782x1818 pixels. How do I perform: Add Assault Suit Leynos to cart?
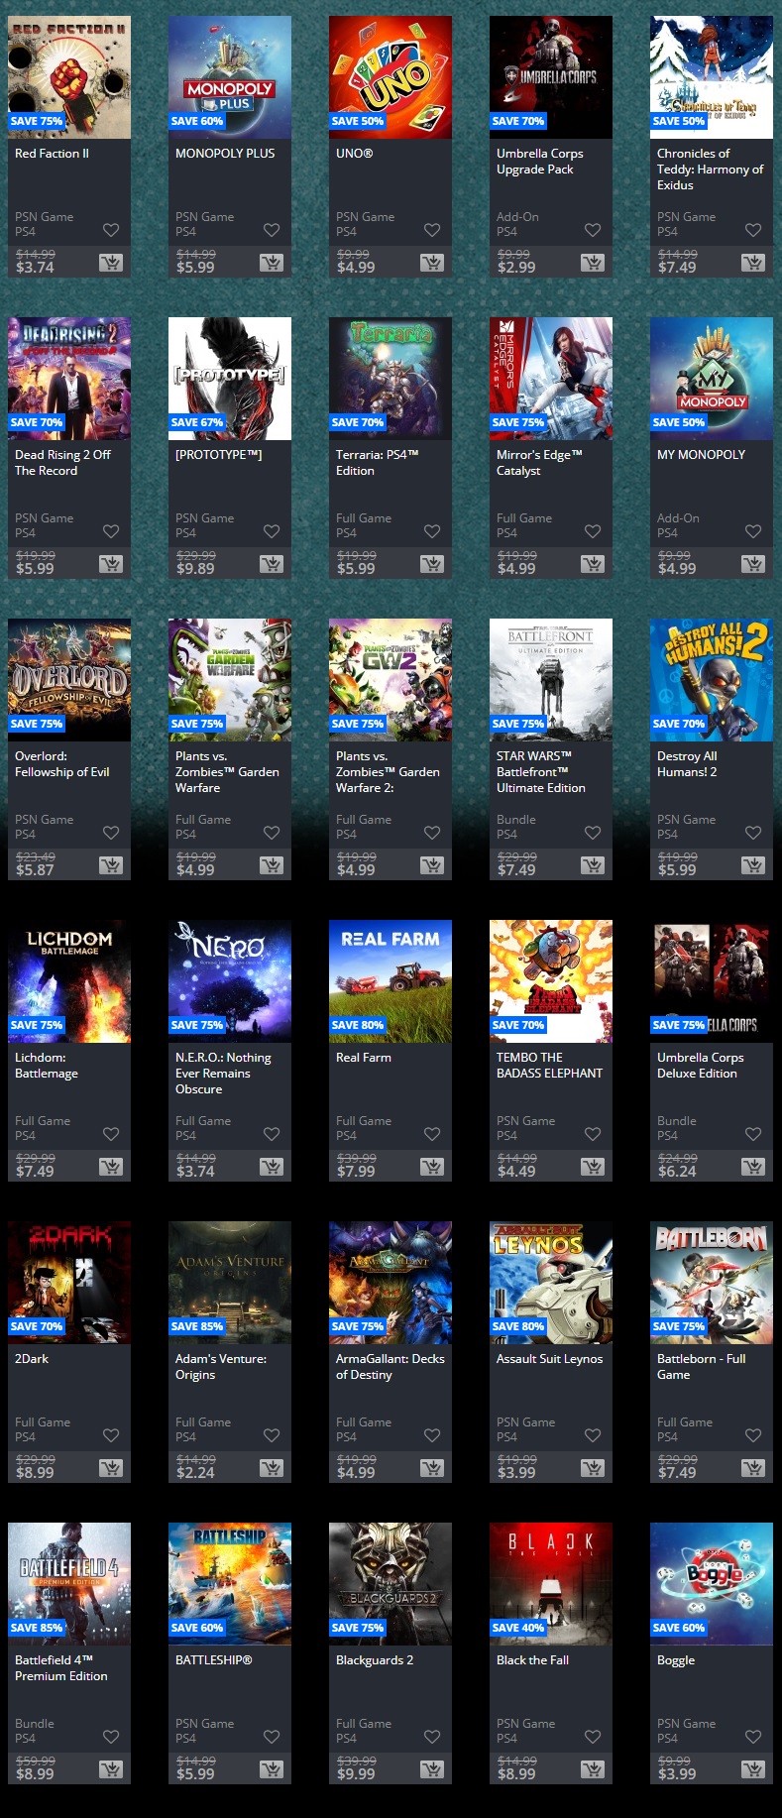click(x=593, y=1468)
